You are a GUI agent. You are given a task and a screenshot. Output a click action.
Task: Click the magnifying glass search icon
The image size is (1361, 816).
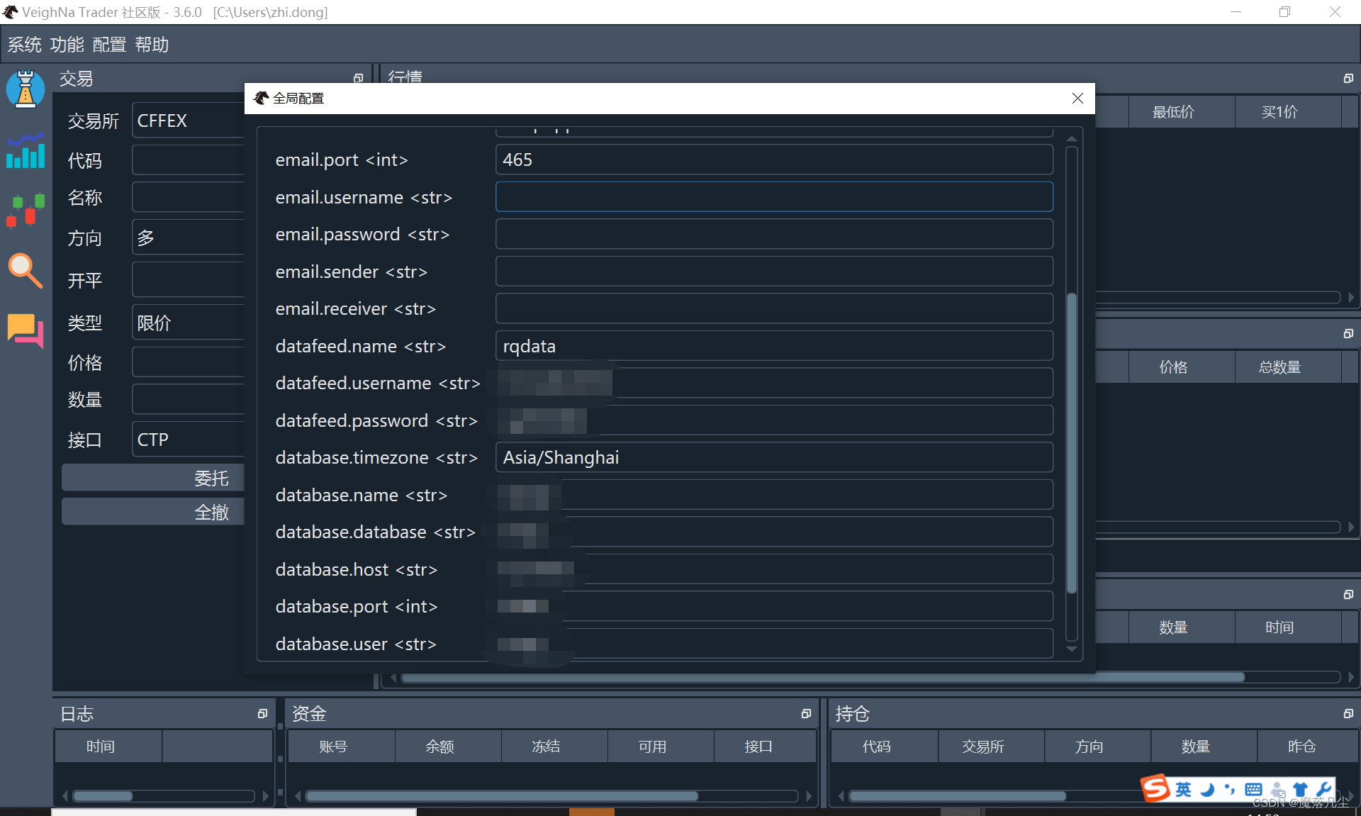click(26, 270)
